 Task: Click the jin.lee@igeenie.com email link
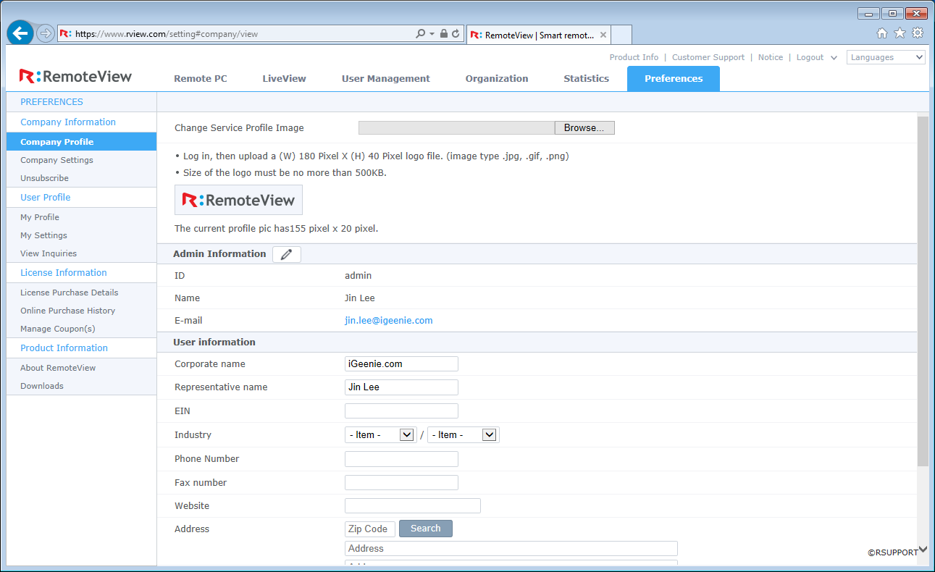(389, 320)
